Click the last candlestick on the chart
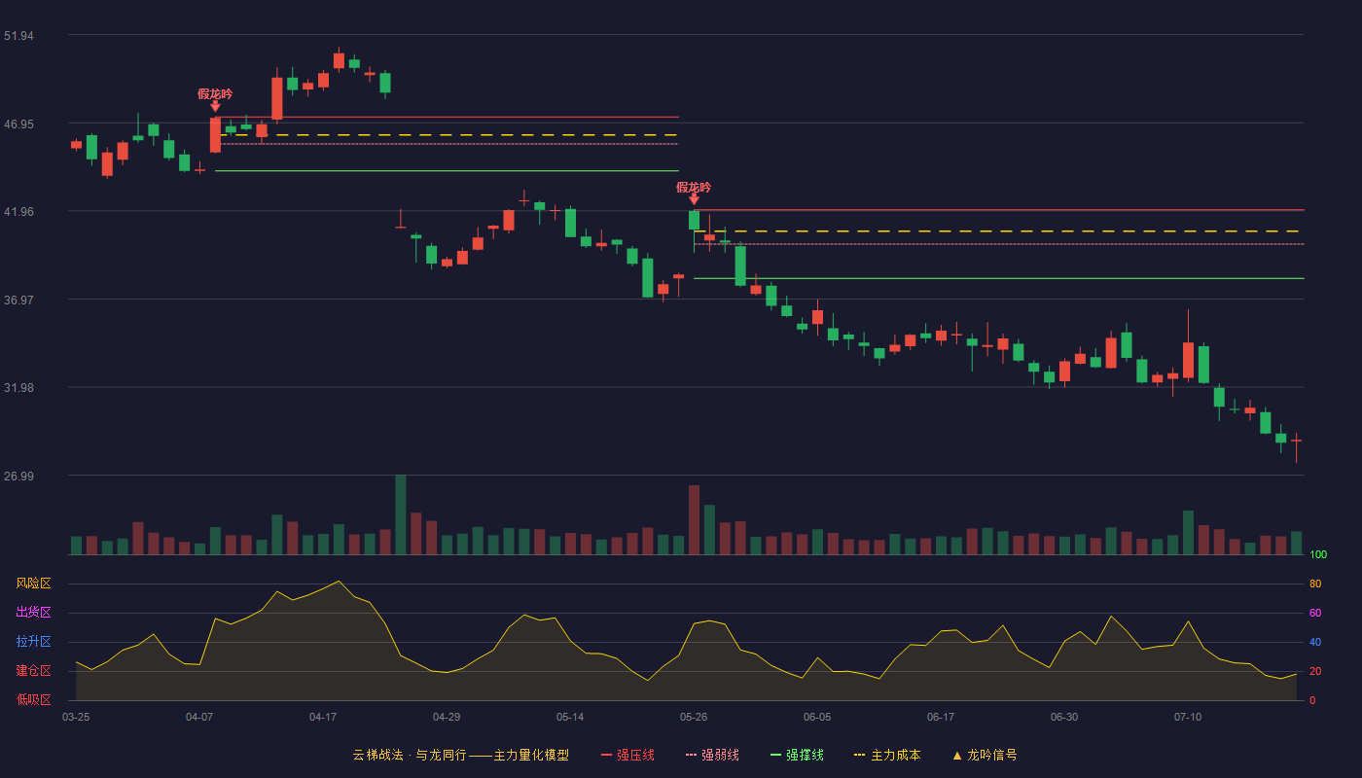Viewport: 1362px width, 778px height. click(1296, 445)
